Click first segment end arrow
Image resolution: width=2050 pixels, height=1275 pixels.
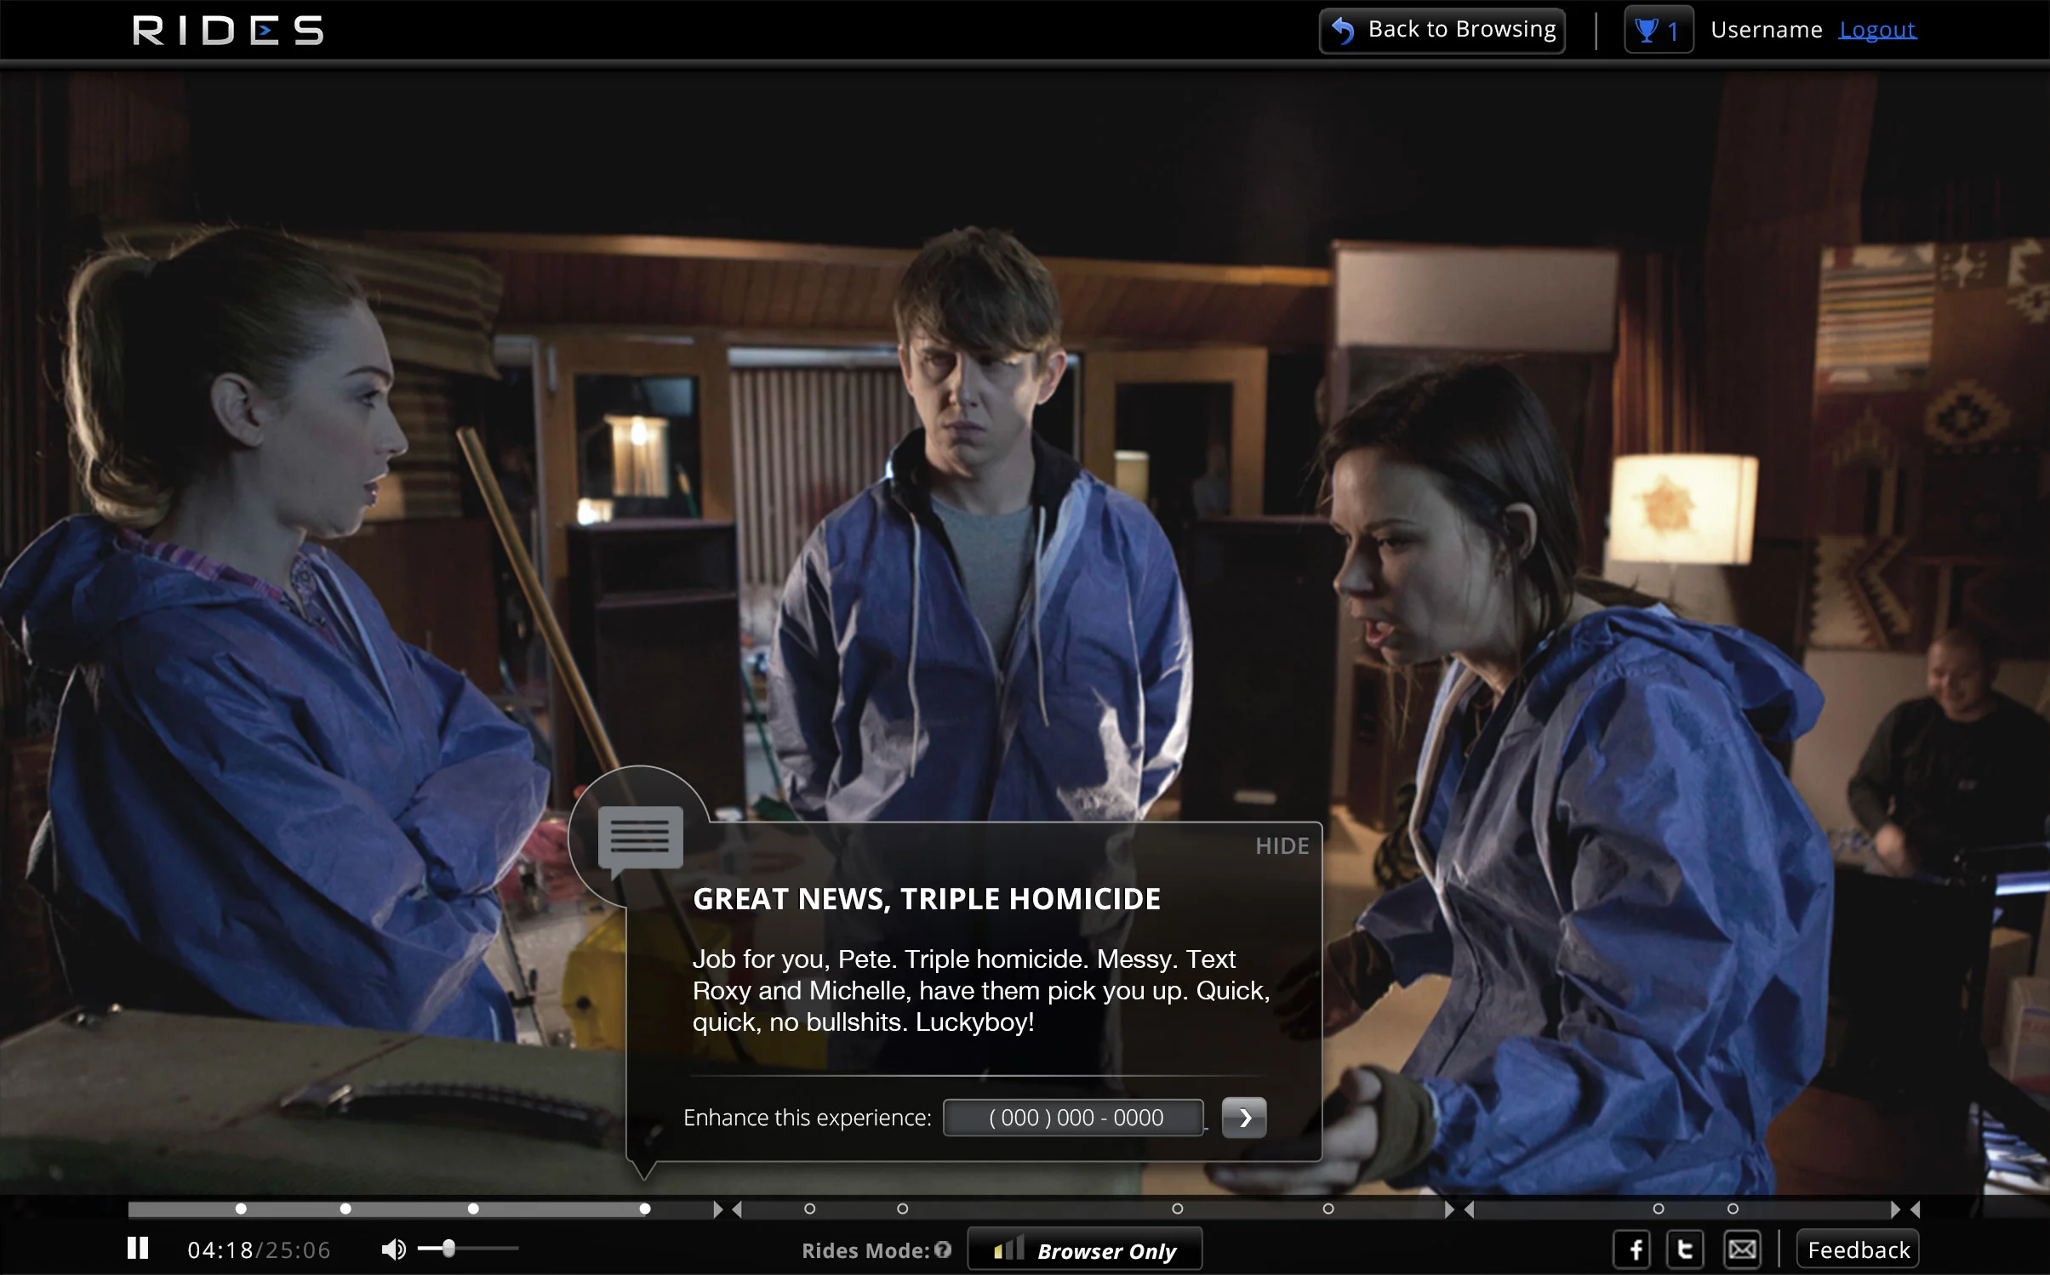pyautogui.click(x=718, y=1210)
